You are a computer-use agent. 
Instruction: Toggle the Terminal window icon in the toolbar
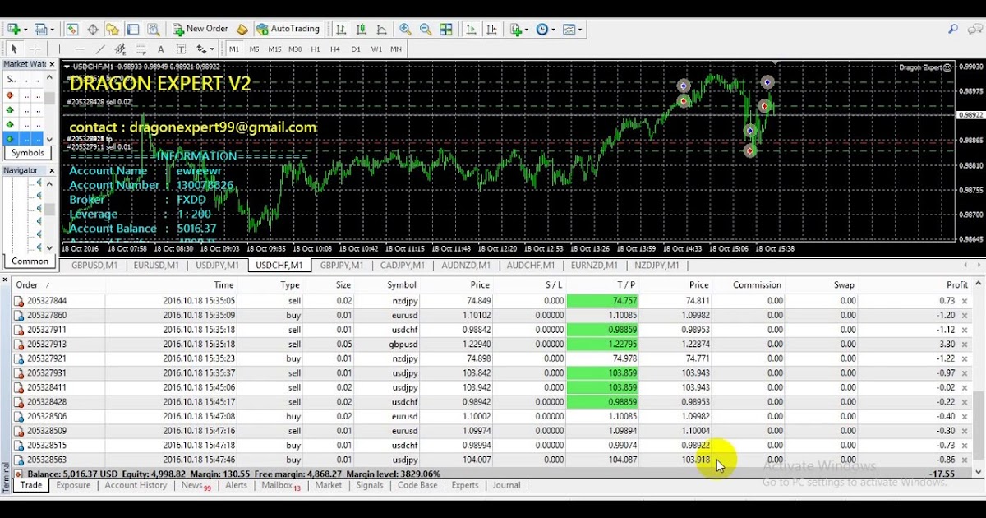(x=133, y=29)
